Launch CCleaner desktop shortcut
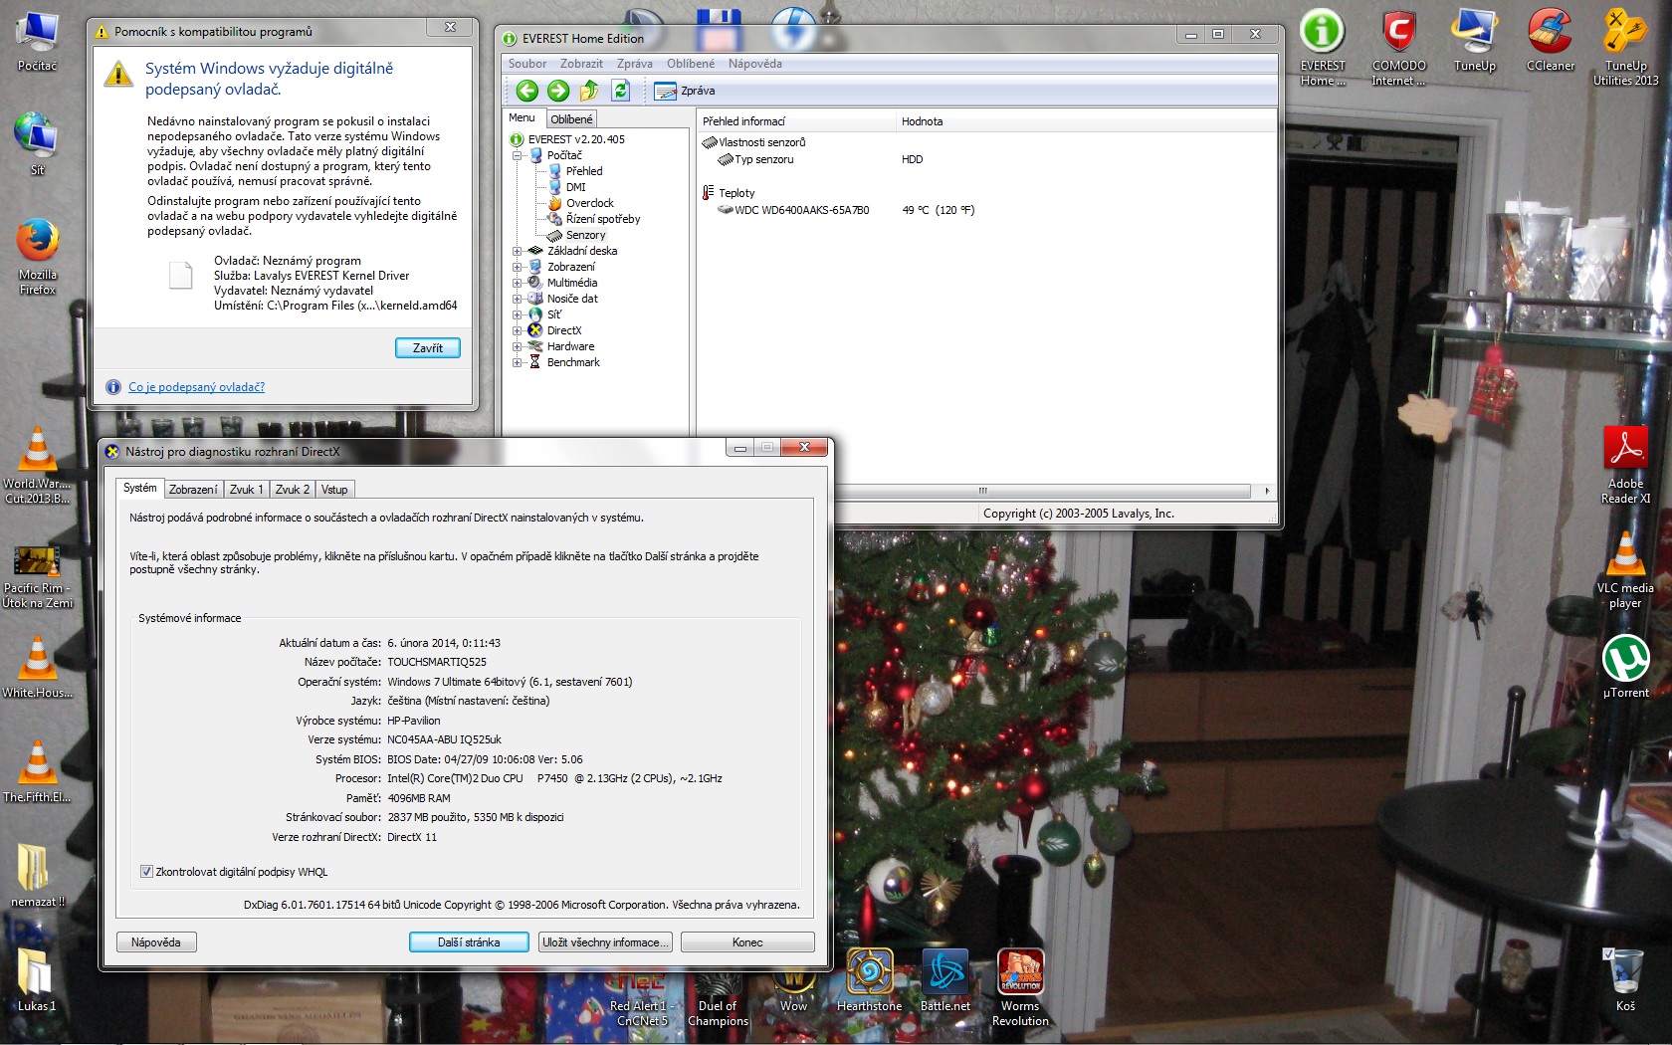The width and height of the screenshot is (1672, 1045). 1551,42
